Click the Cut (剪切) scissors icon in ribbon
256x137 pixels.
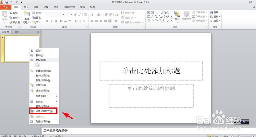click(x=11, y=13)
